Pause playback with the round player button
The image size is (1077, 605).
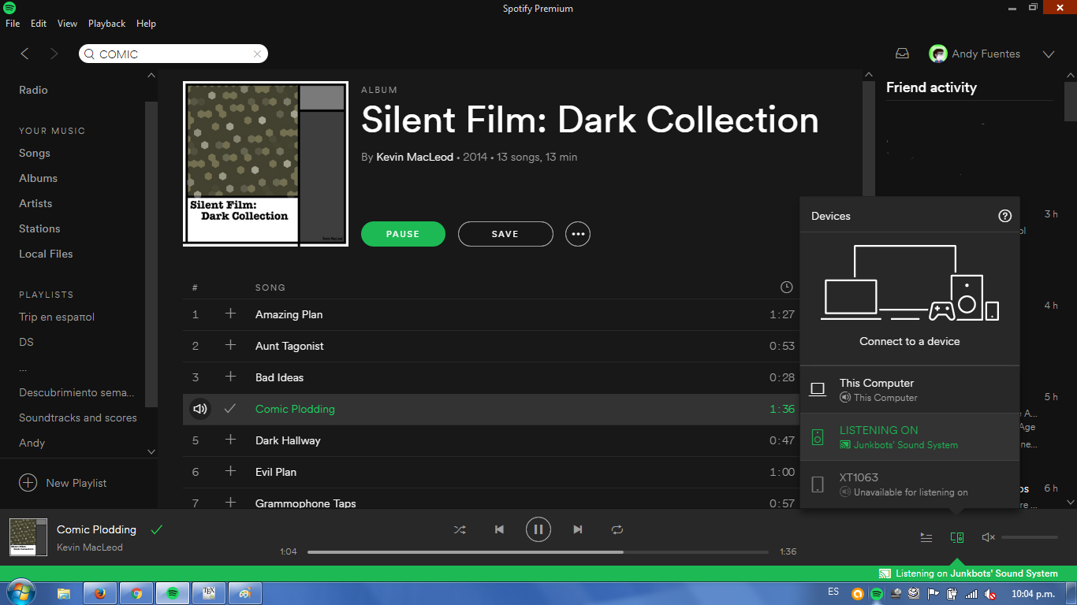[538, 529]
